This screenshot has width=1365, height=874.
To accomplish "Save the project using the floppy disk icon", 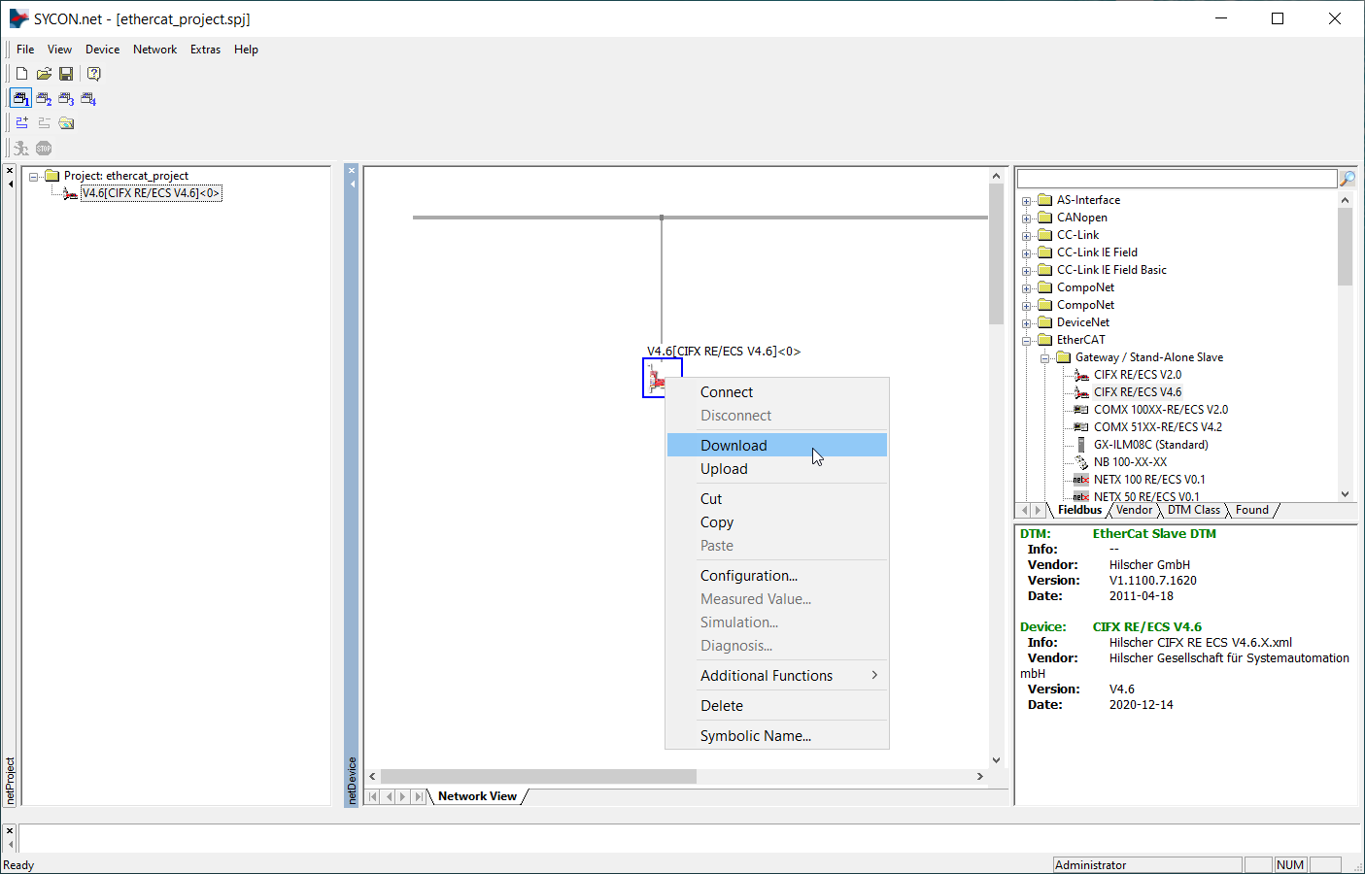I will point(66,74).
